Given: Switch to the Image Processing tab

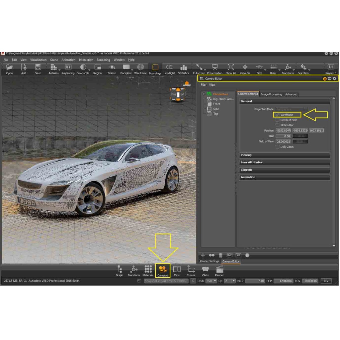Looking at the screenshot, I should (271, 94).
